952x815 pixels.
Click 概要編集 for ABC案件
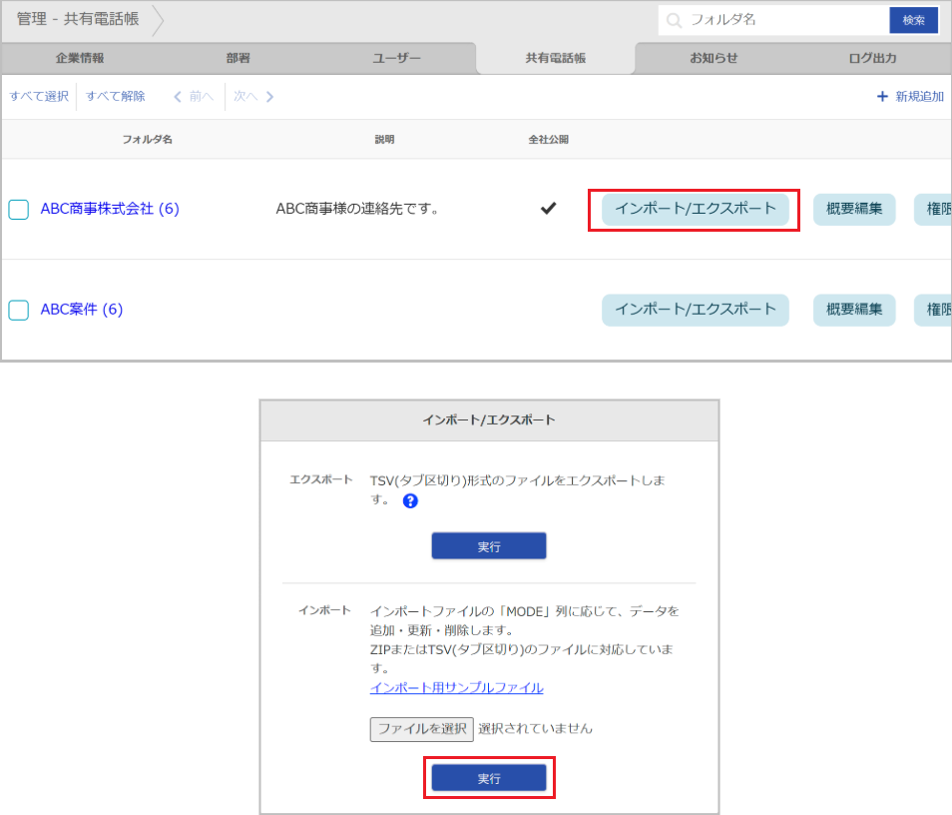tap(854, 310)
